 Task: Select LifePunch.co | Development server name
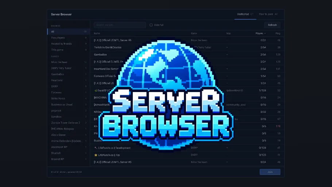[114, 148]
